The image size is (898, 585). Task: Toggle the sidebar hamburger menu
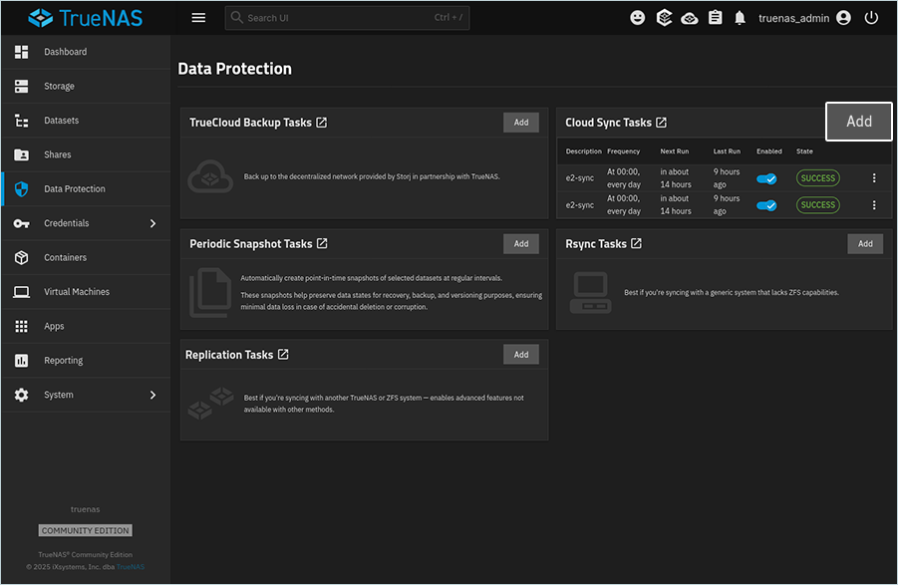point(198,18)
